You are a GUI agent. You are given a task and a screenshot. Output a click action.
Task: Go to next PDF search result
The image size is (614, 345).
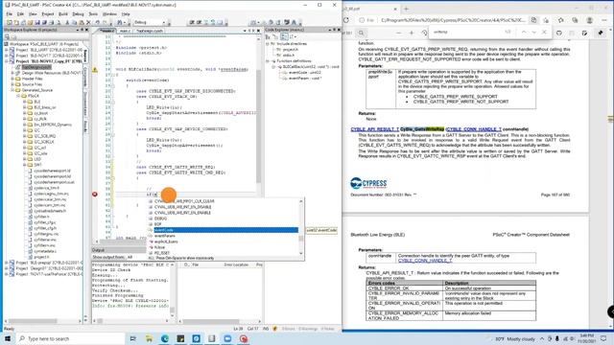coord(533,32)
